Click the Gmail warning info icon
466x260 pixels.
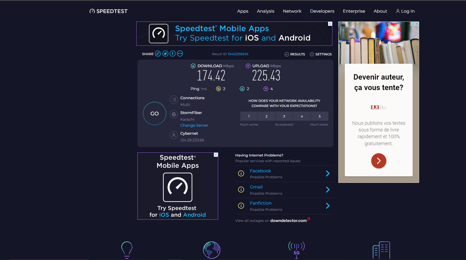[241, 190]
